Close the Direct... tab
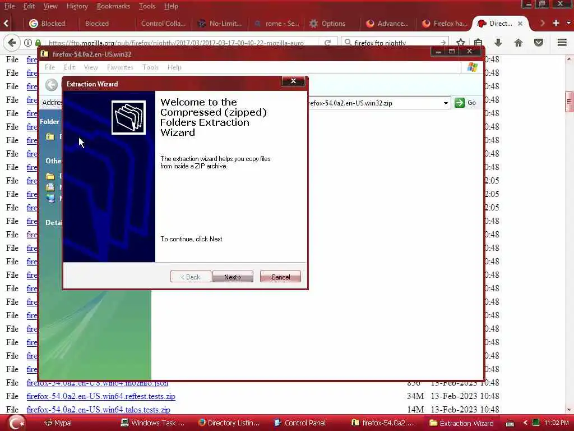The image size is (574, 431). [520, 24]
